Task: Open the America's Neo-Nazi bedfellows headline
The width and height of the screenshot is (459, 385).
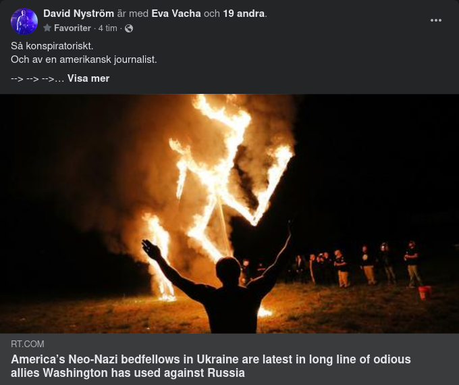Action: click(211, 366)
